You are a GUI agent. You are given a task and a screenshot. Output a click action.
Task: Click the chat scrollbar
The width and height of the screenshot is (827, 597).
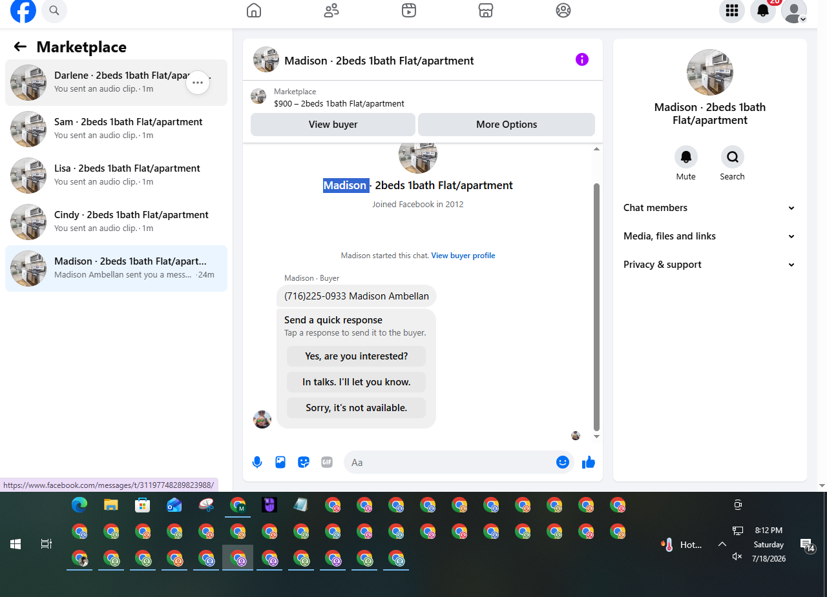click(x=596, y=307)
